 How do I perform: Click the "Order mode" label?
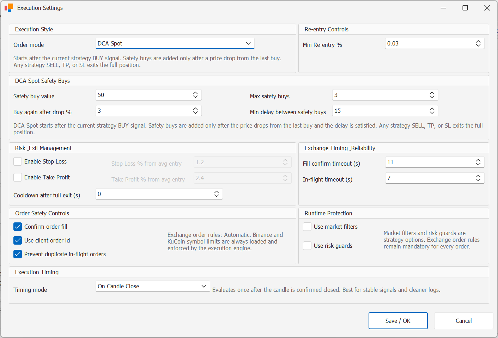pyautogui.click(x=29, y=45)
